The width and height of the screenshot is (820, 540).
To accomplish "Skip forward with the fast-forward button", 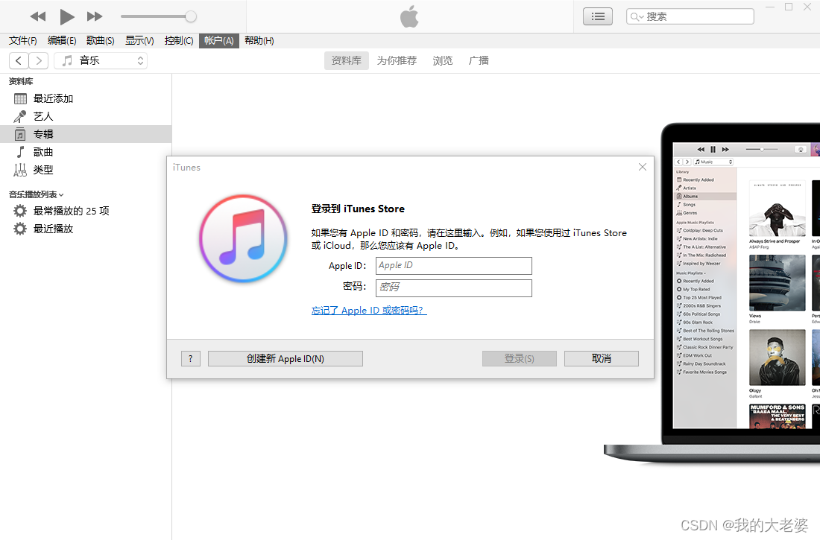I will 95,16.
